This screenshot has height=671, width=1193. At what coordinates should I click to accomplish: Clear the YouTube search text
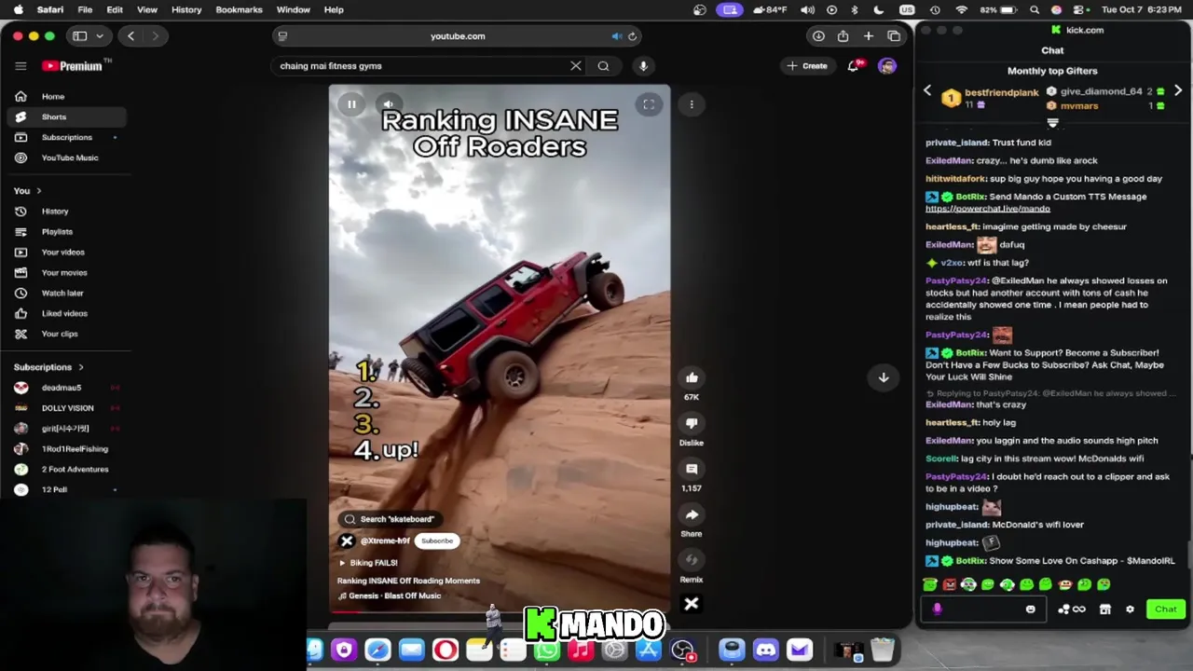[576, 66]
